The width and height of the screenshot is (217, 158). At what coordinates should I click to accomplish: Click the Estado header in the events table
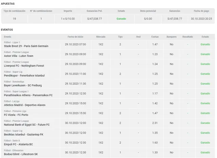(205, 37)
